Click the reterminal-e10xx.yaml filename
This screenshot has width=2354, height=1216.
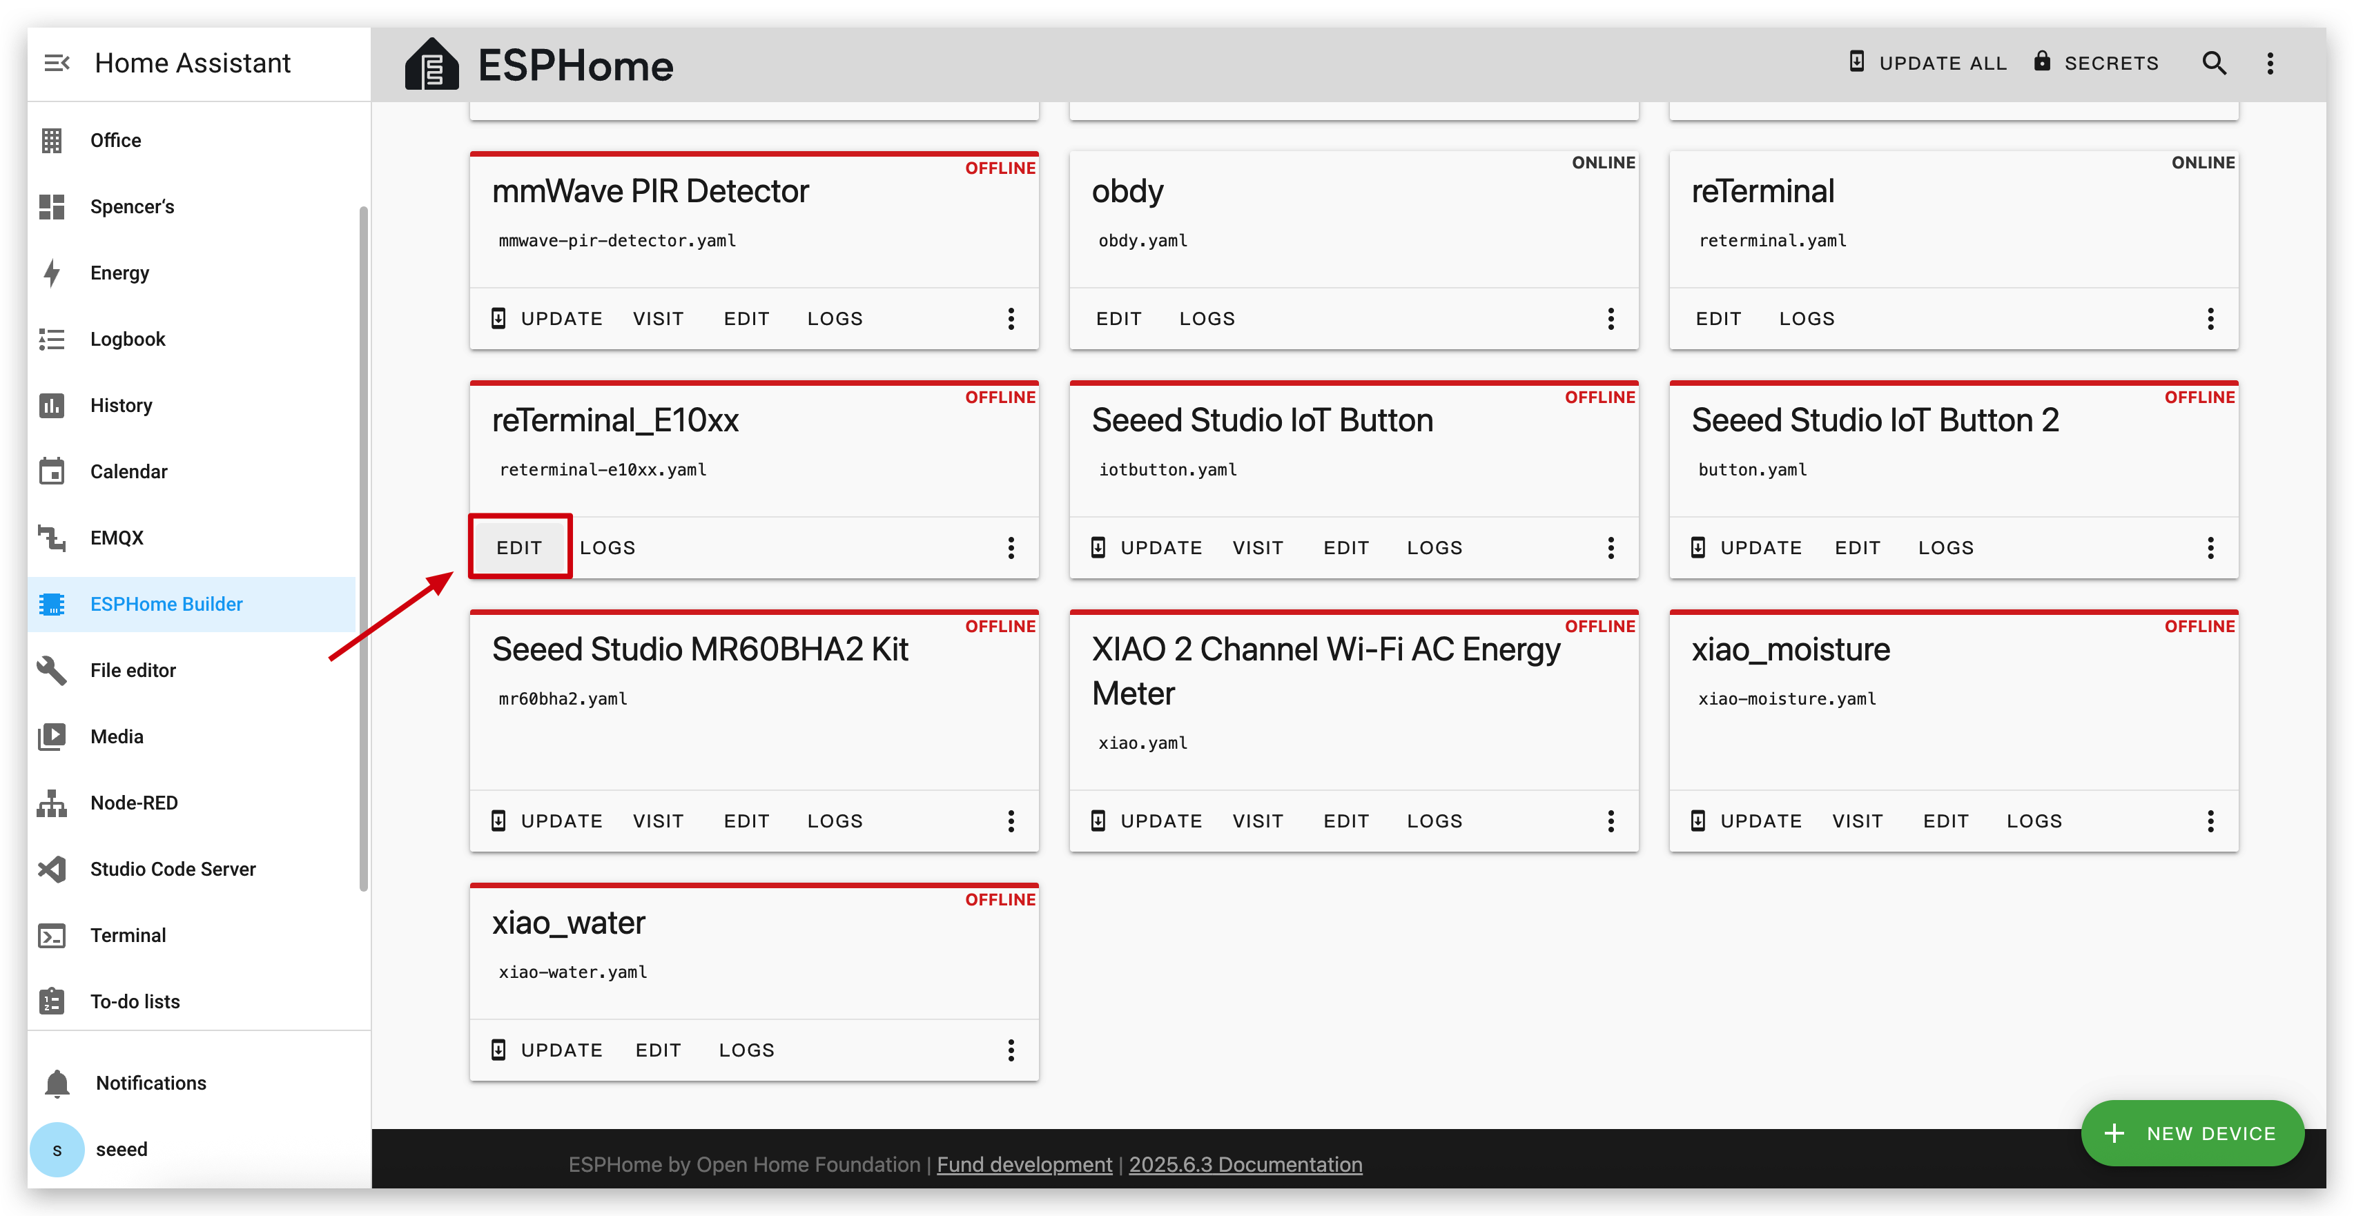(x=602, y=469)
